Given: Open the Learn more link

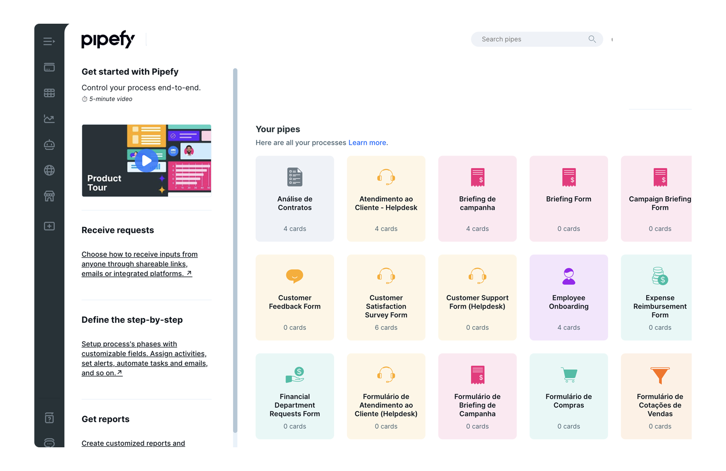Looking at the screenshot, I should (368, 143).
